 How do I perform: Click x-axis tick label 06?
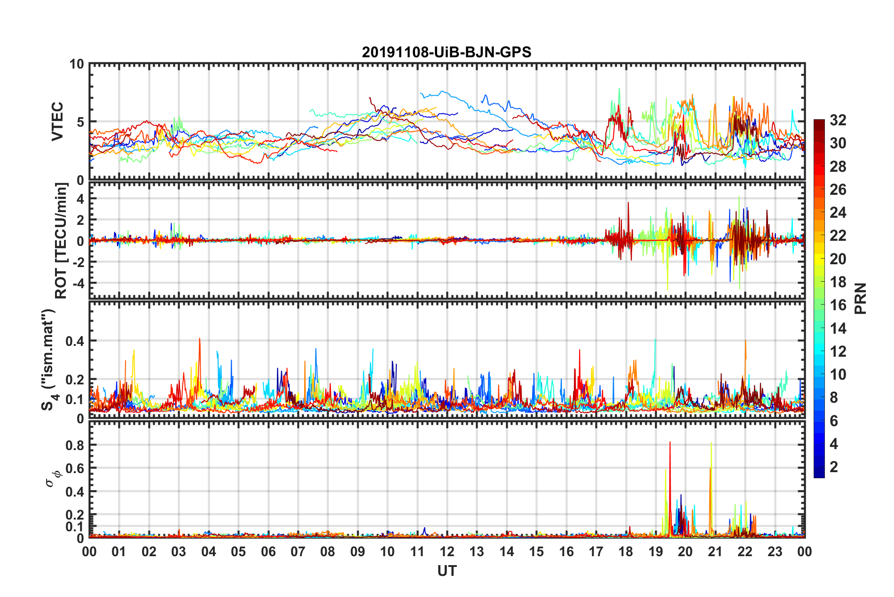pyautogui.click(x=268, y=551)
